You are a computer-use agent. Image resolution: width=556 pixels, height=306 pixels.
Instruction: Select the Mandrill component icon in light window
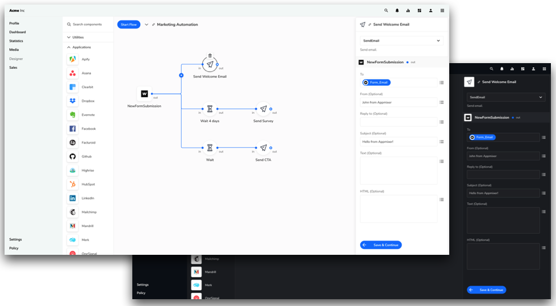click(x=73, y=226)
